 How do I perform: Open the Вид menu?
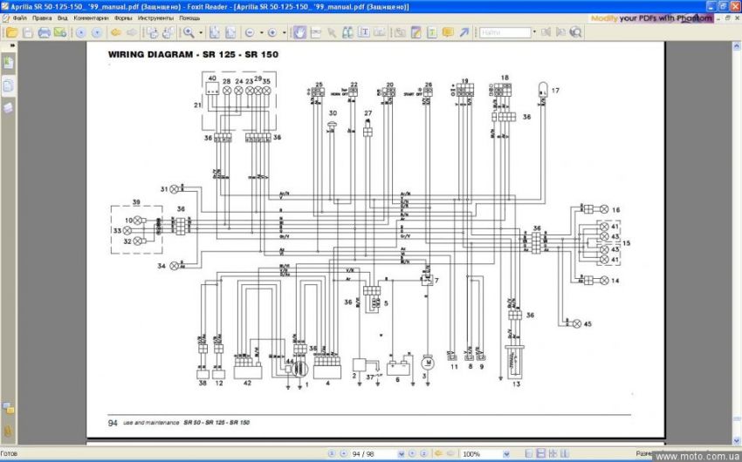point(63,18)
